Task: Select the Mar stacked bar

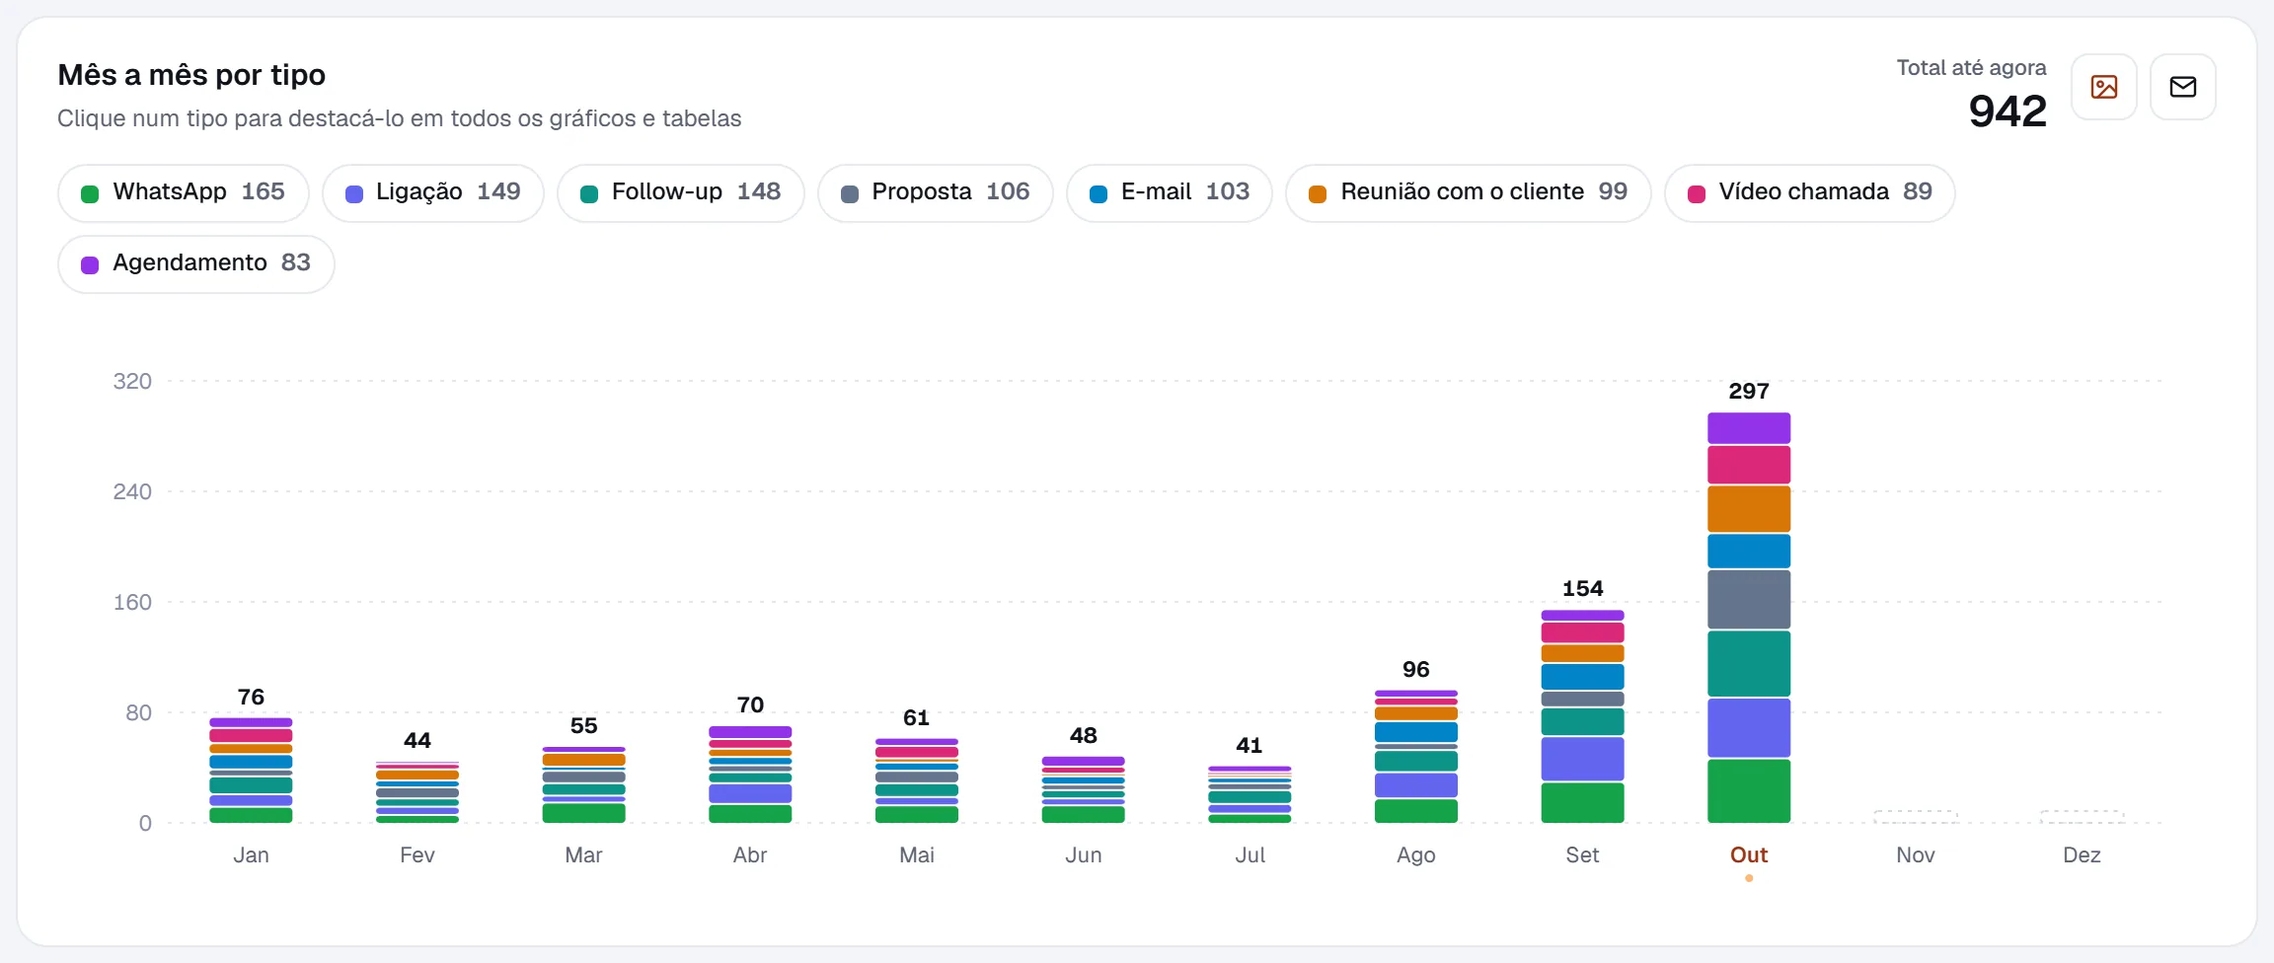Action: (x=583, y=784)
